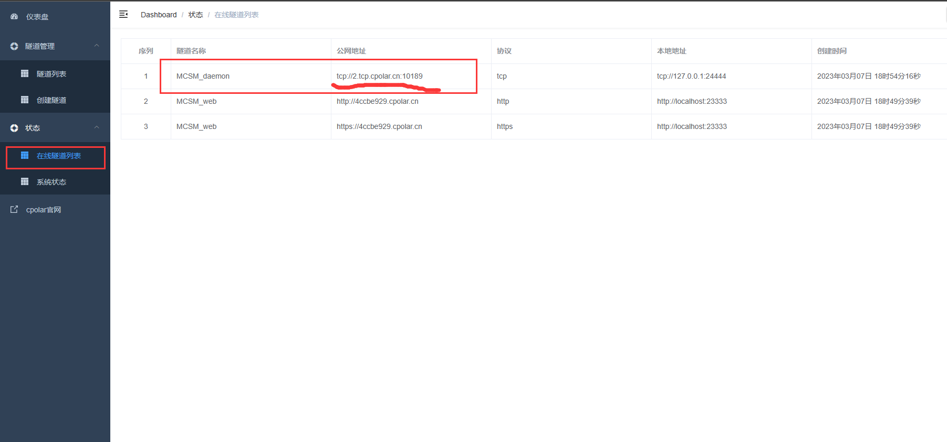Click Dashboard in the breadcrumb
Screen dimensions: 947x442
pyautogui.click(x=159, y=15)
